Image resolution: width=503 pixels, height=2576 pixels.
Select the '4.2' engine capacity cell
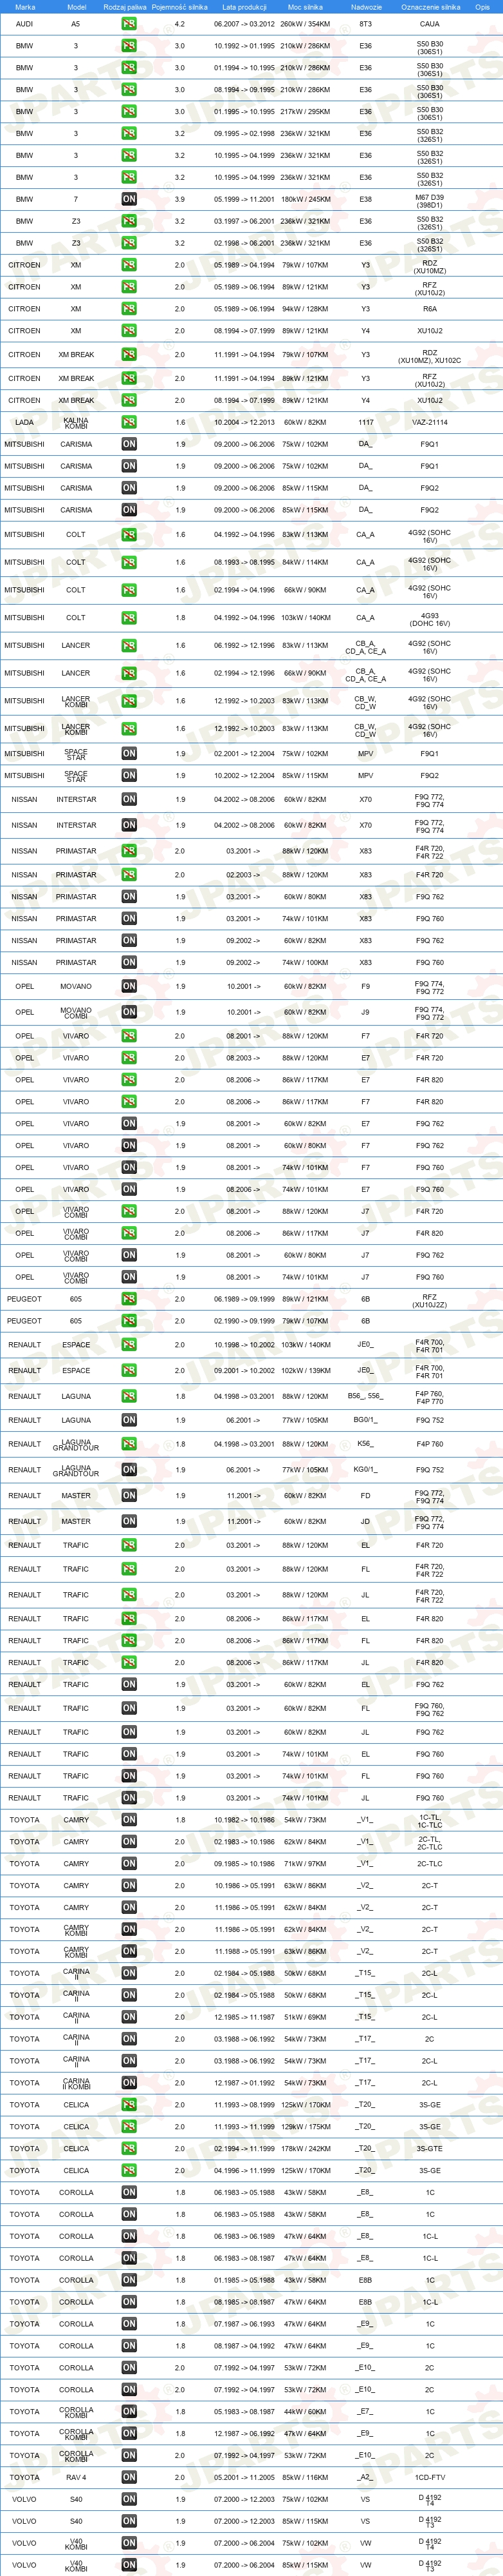(179, 24)
